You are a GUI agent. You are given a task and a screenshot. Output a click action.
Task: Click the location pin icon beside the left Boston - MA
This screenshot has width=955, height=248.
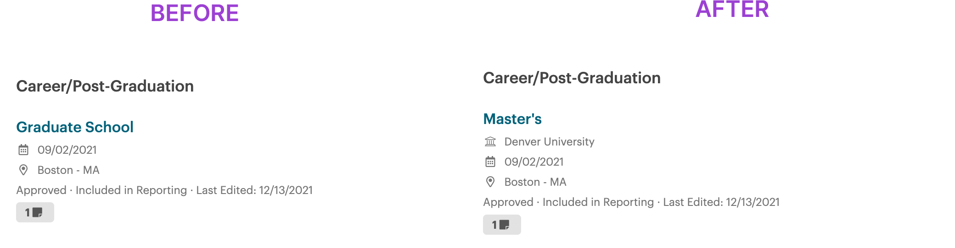click(23, 170)
